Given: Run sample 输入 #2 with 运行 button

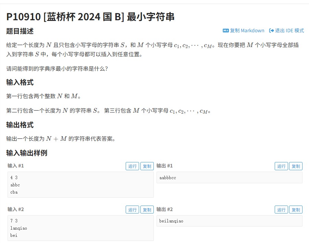Looking at the screenshot, I should tap(133, 210).
